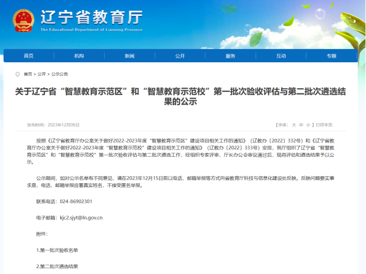Open the 首页 navigation tab
Viewport: 366px width, 274px height.
29,56
